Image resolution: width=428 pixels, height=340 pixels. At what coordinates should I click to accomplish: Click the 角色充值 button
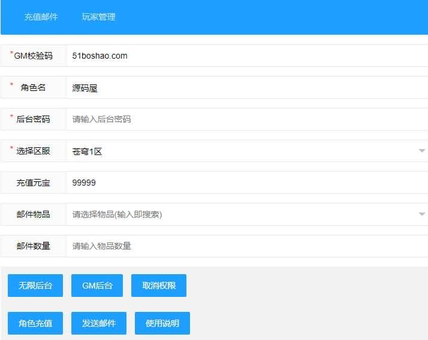(35, 323)
